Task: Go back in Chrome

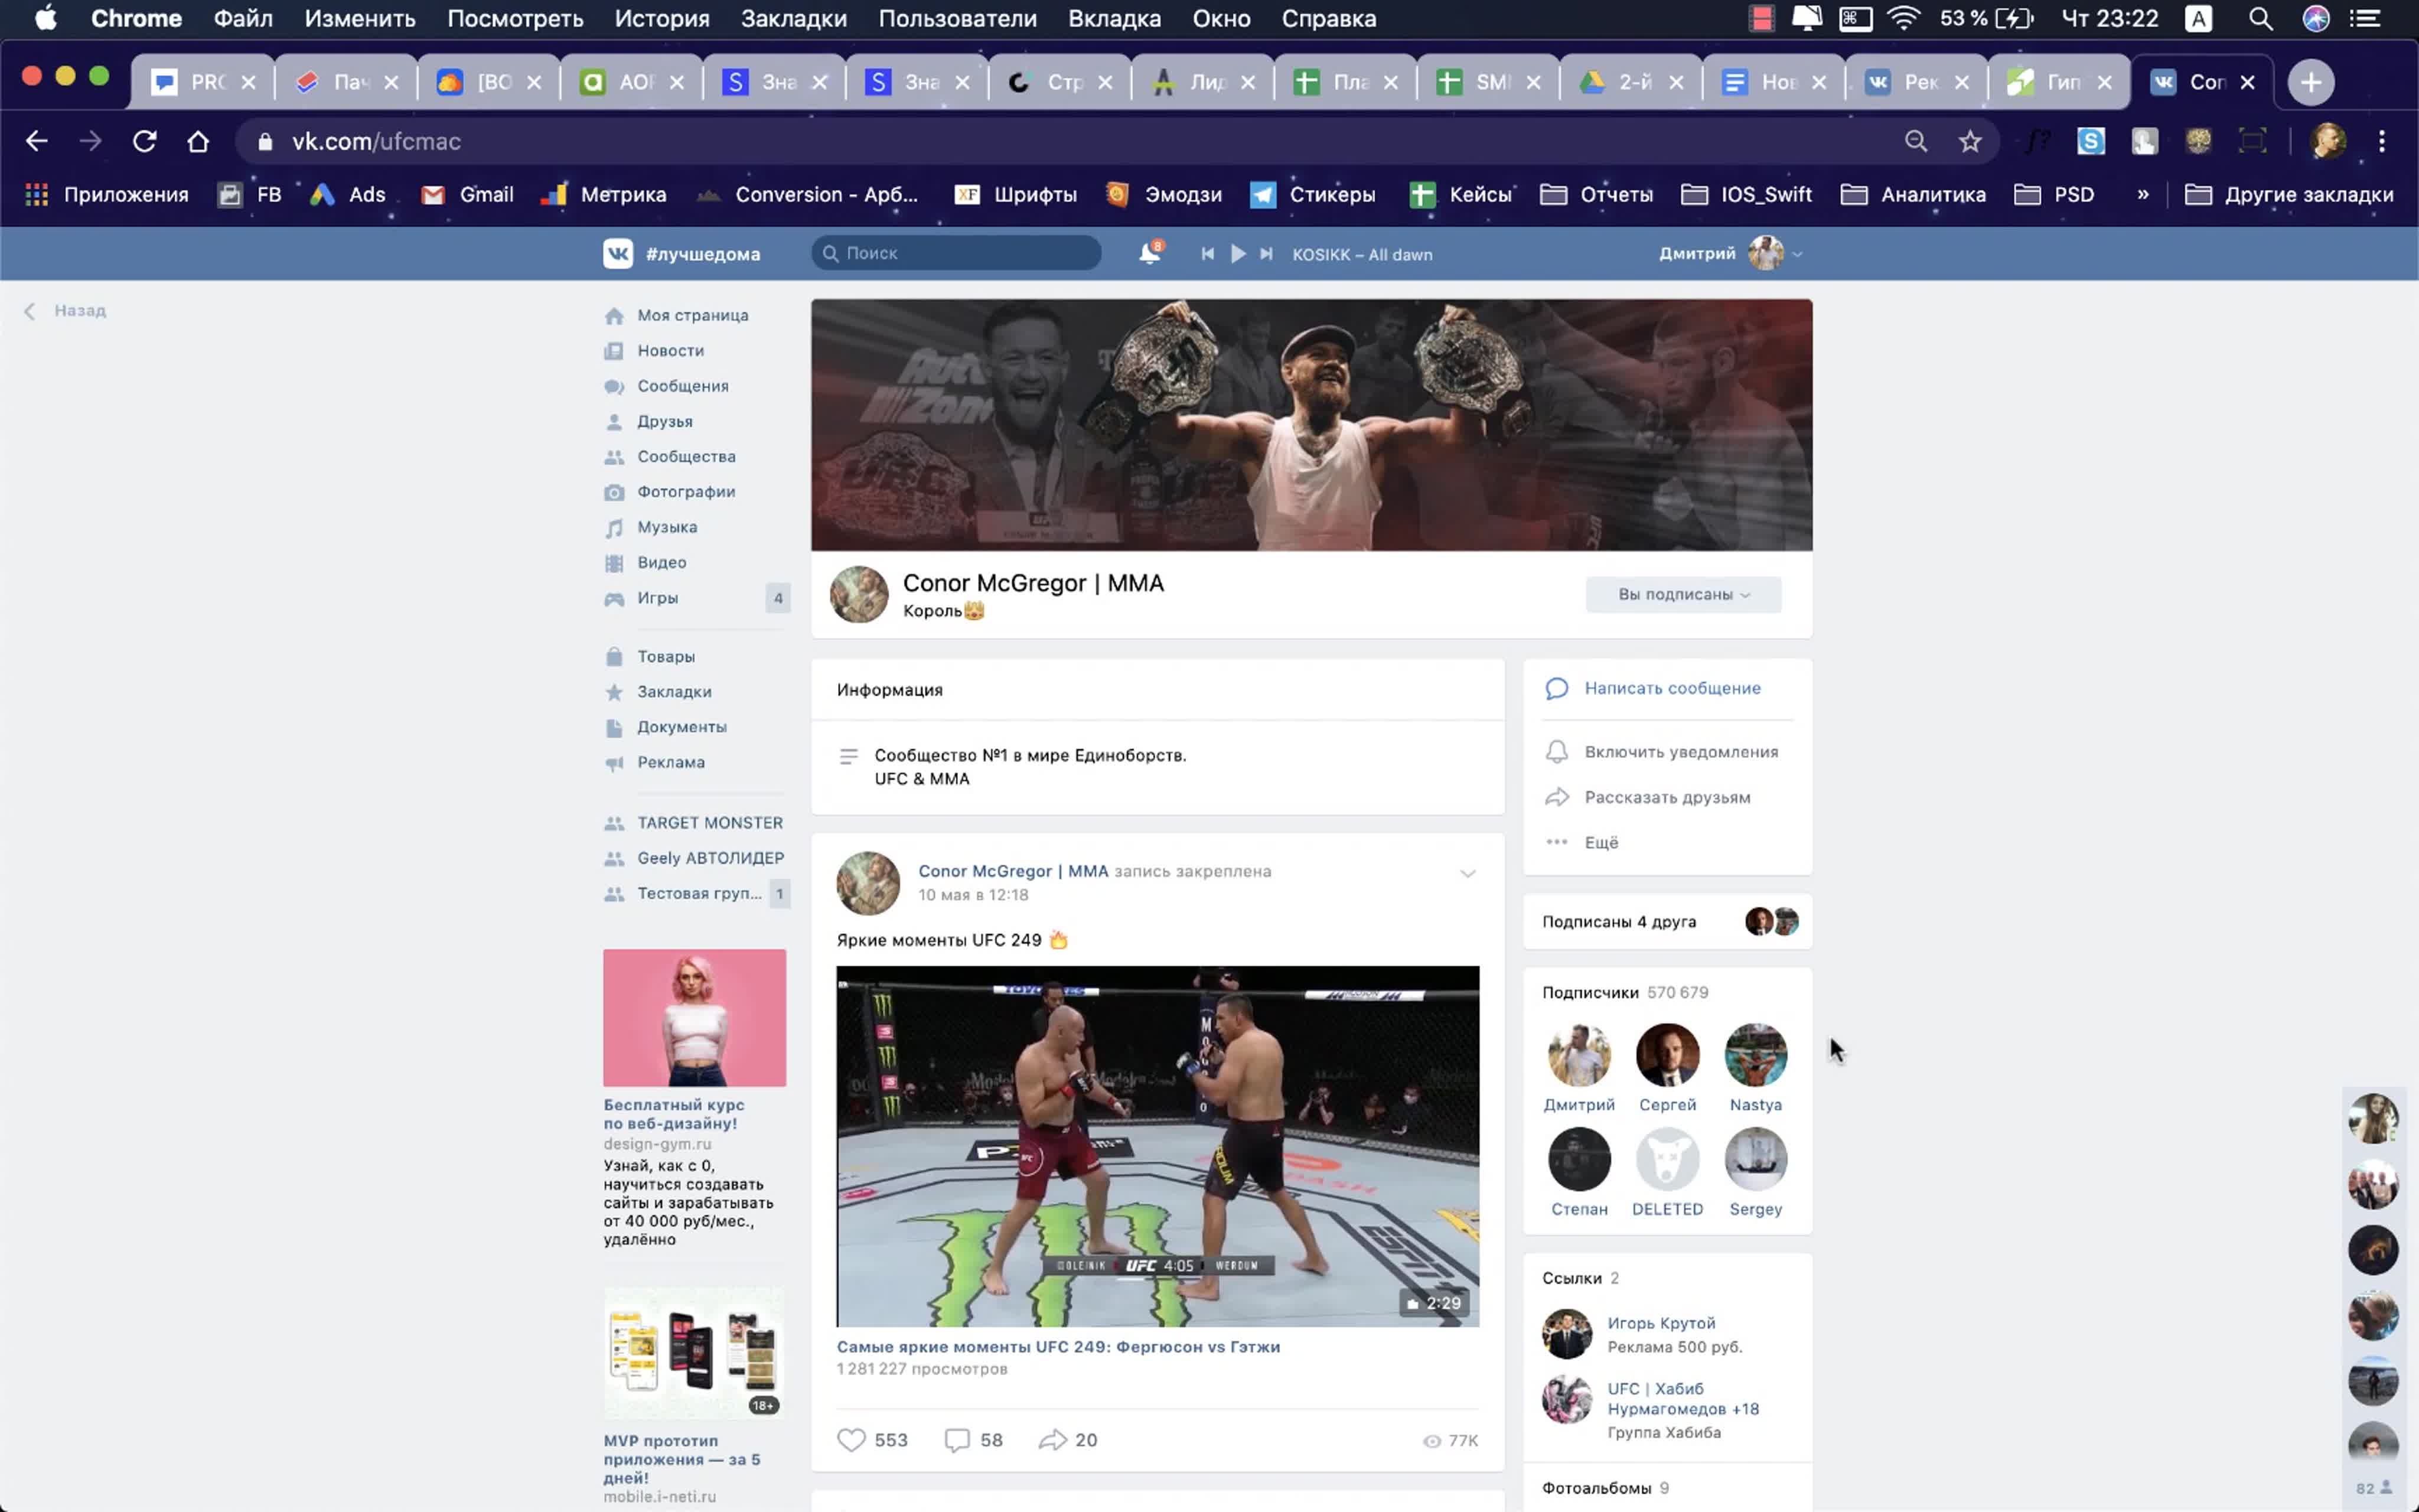Action: click(37, 141)
